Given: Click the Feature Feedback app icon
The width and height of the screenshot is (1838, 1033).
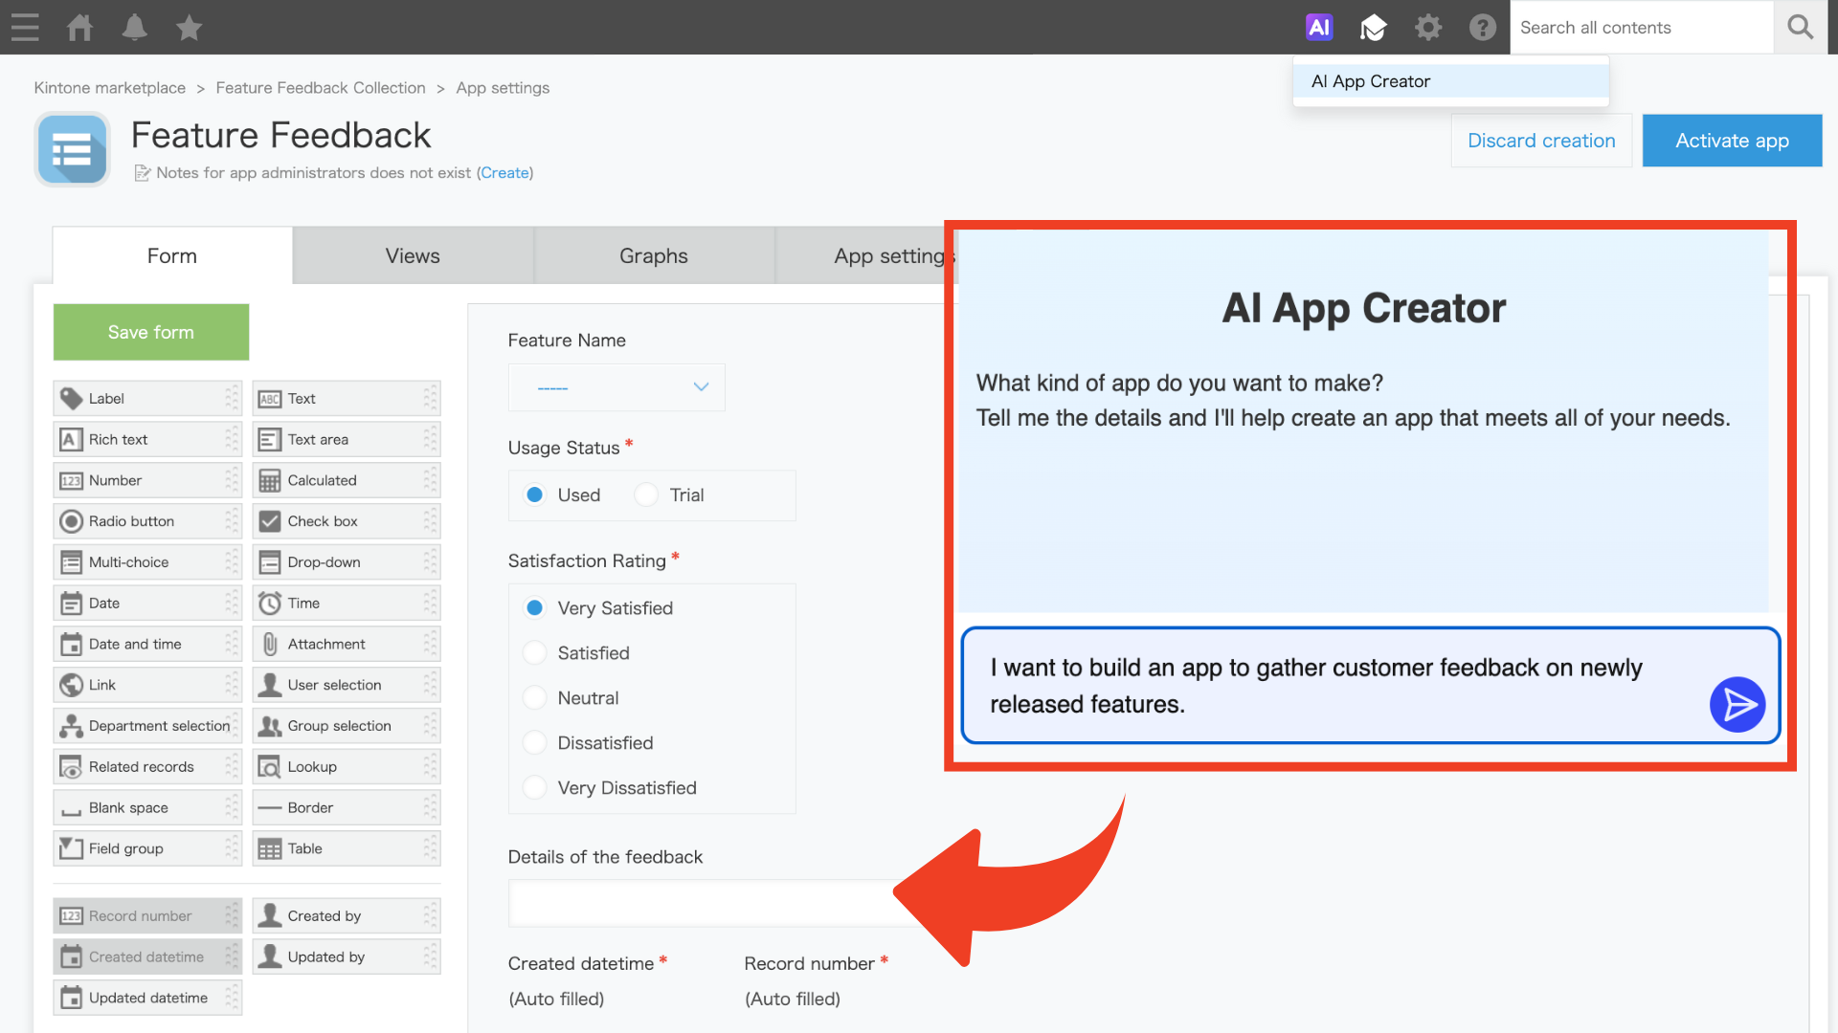Looking at the screenshot, I should pos(73,149).
